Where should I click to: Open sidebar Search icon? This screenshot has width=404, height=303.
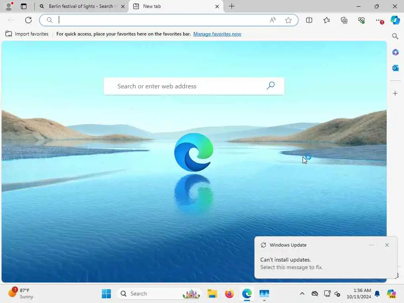coord(395,36)
